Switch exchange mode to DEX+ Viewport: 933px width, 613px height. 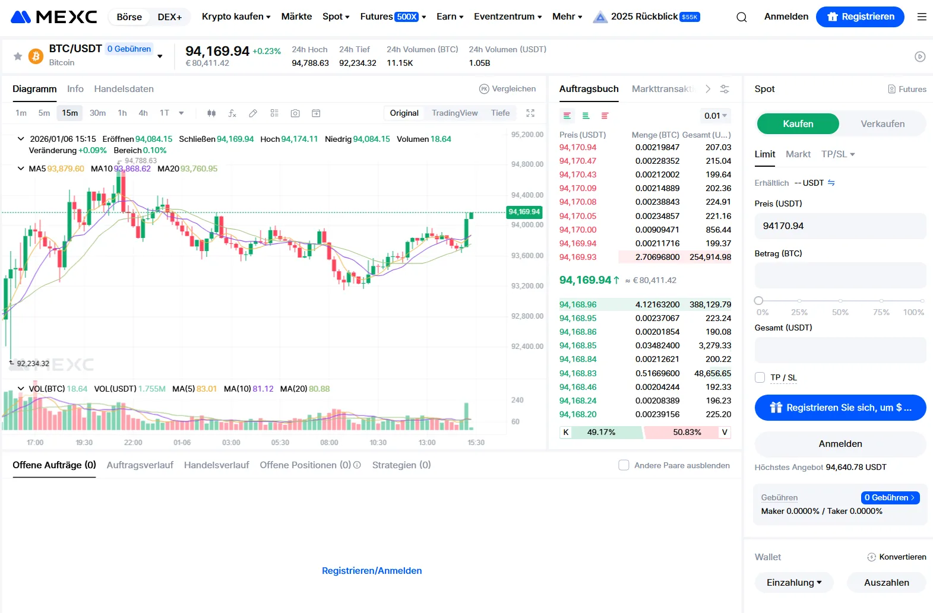[170, 17]
